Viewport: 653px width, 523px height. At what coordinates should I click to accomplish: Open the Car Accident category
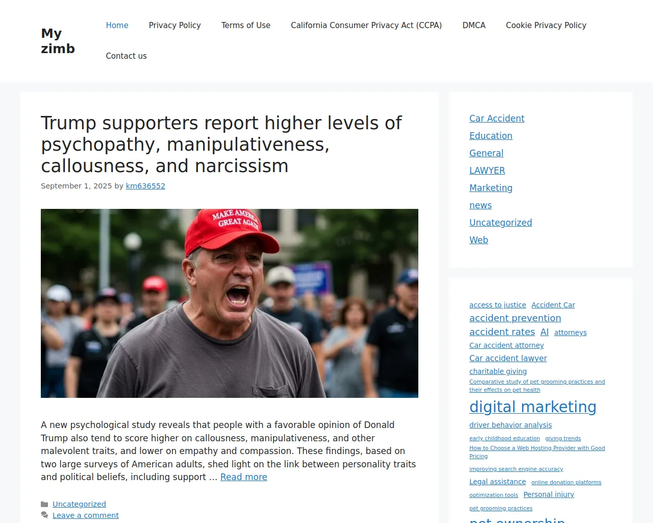click(497, 118)
